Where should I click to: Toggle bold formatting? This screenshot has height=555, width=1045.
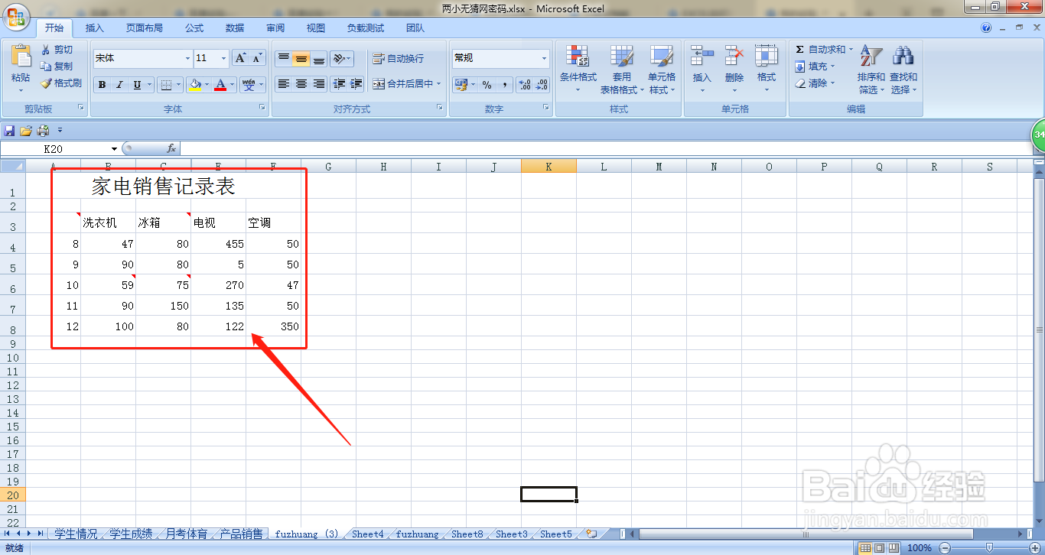102,85
